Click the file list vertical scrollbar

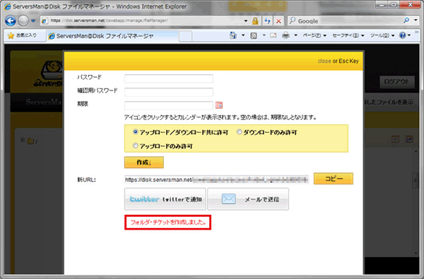click(x=416, y=202)
